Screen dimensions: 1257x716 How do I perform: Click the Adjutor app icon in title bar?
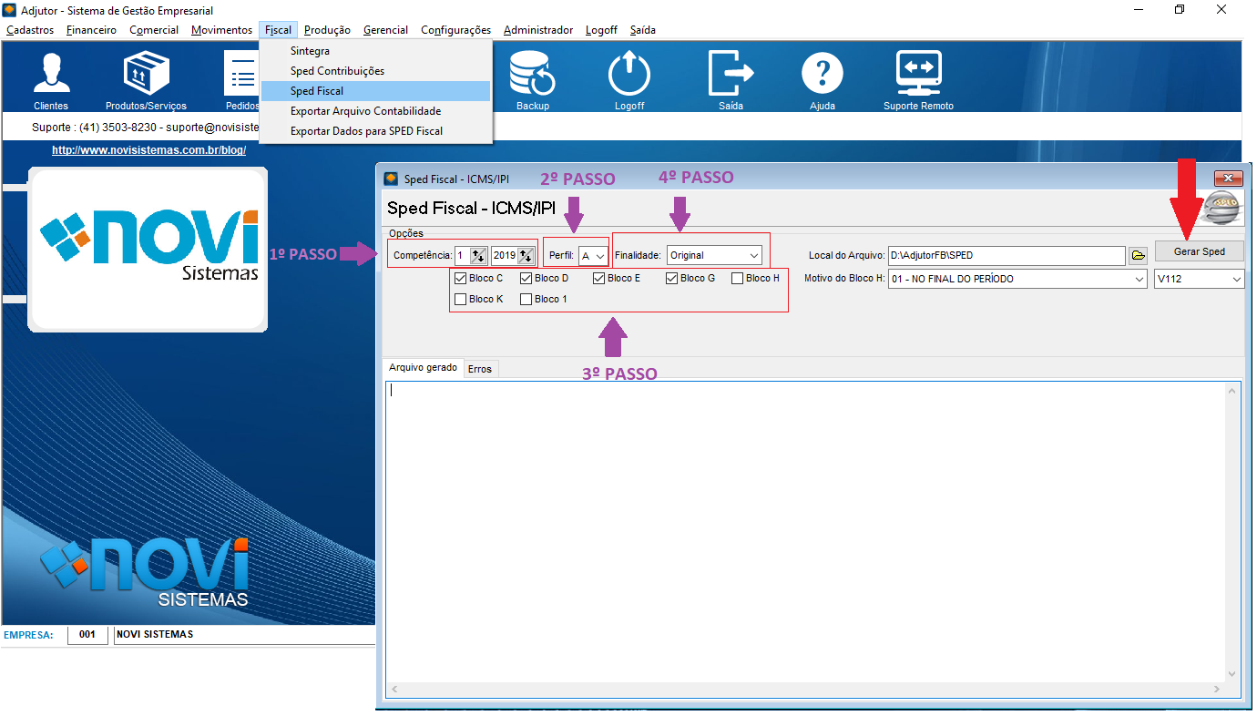coord(10,10)
